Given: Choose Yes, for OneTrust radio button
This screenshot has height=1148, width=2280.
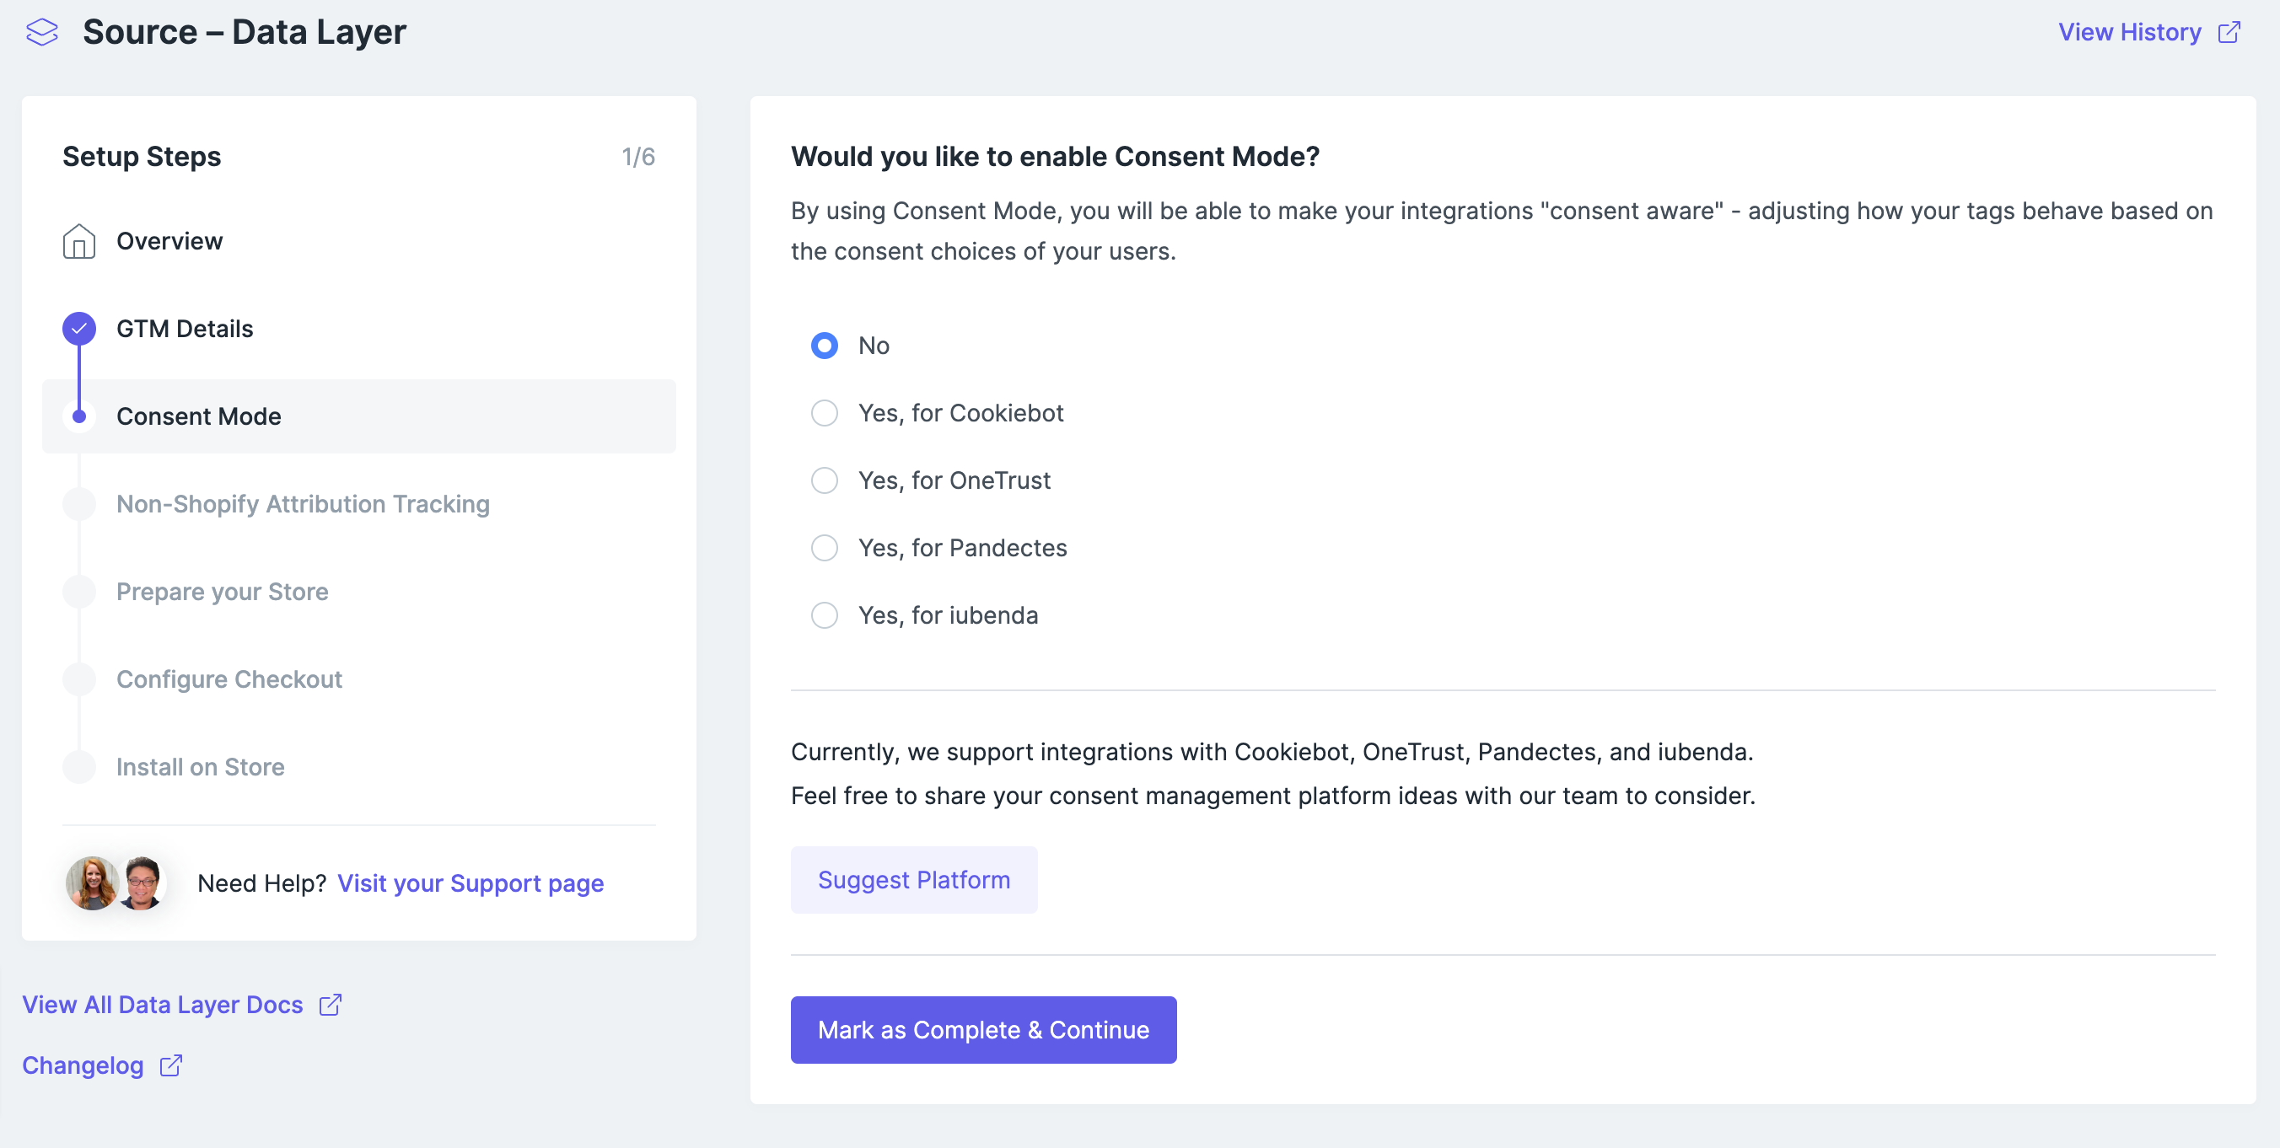Looking at the screenshot, I should [824, 480].
